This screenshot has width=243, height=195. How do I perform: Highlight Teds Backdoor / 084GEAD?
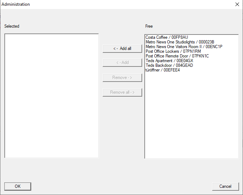point(169,65)
